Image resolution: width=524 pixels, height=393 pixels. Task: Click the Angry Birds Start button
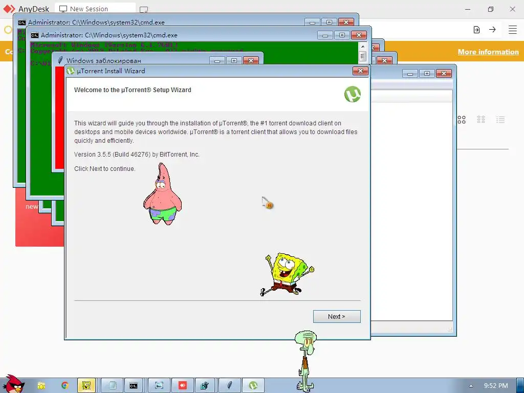[x=13, y=384]
